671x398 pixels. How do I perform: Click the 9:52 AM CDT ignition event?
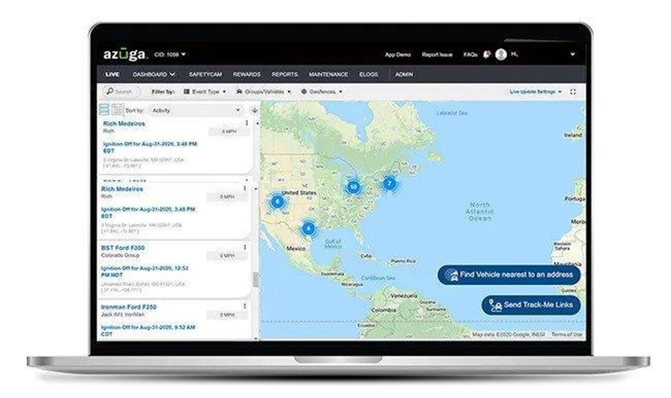(148, 331)
